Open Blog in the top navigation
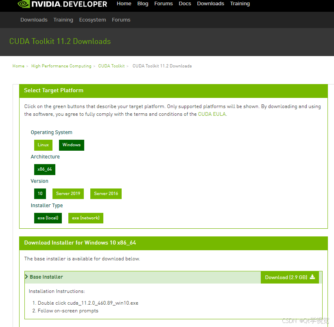 (x=143, y=4)
